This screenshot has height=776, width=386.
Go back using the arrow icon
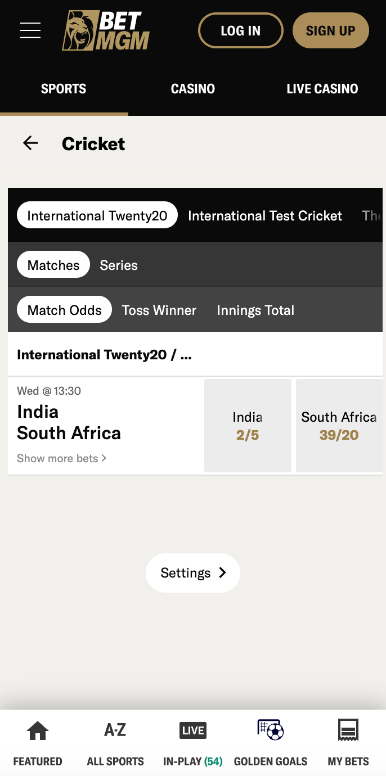tap(30, 143)
